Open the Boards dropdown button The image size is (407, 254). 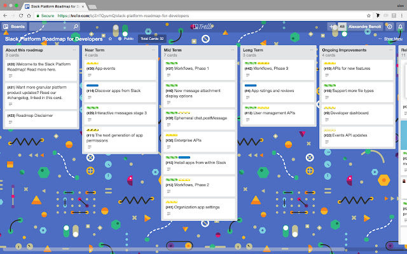tap(14, 27)
